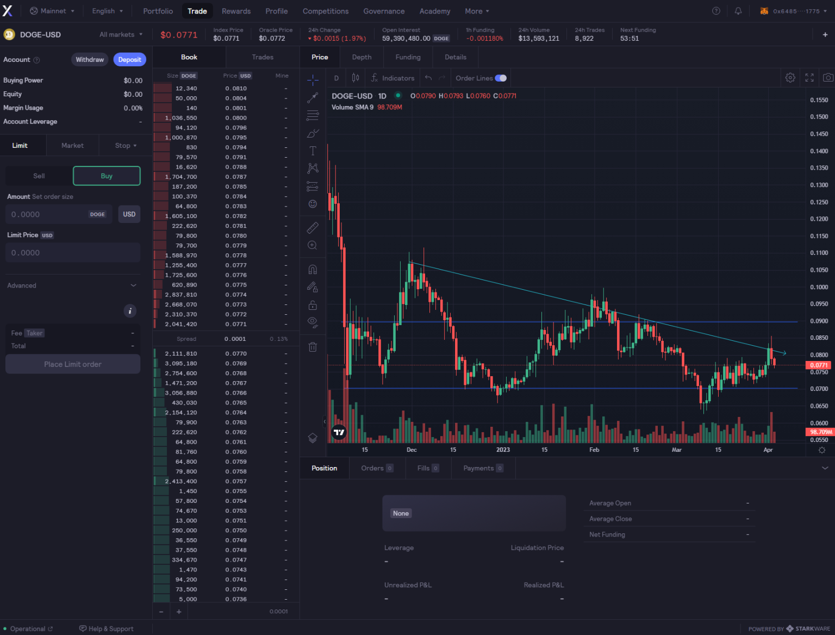The image size is (835, 635).
Task: Select the Sell side button
Action: tap(39, 176)
